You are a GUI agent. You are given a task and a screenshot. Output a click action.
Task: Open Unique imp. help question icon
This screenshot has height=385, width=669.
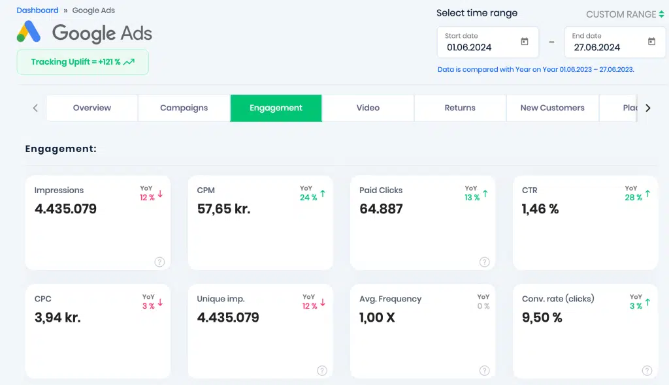(322, 371)
